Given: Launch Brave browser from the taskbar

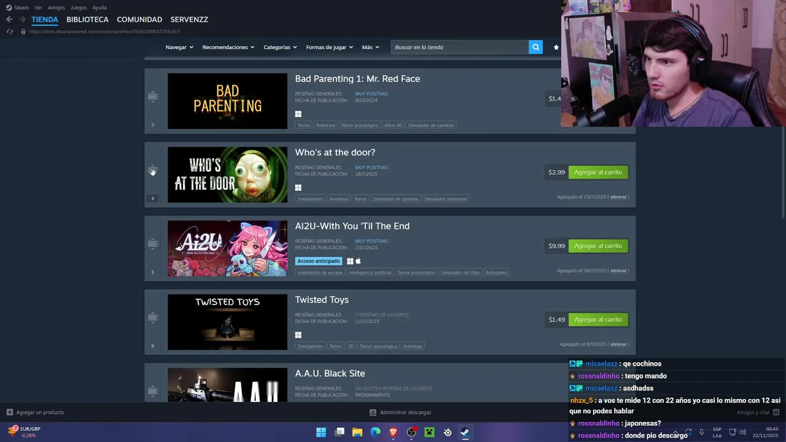Looking at the screenshot, I should 393,432.
